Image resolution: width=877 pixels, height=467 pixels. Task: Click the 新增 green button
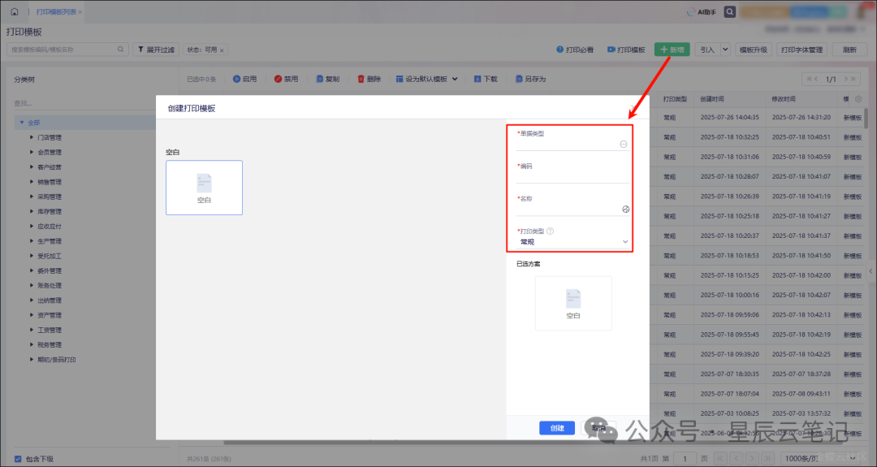click(672, 50)
